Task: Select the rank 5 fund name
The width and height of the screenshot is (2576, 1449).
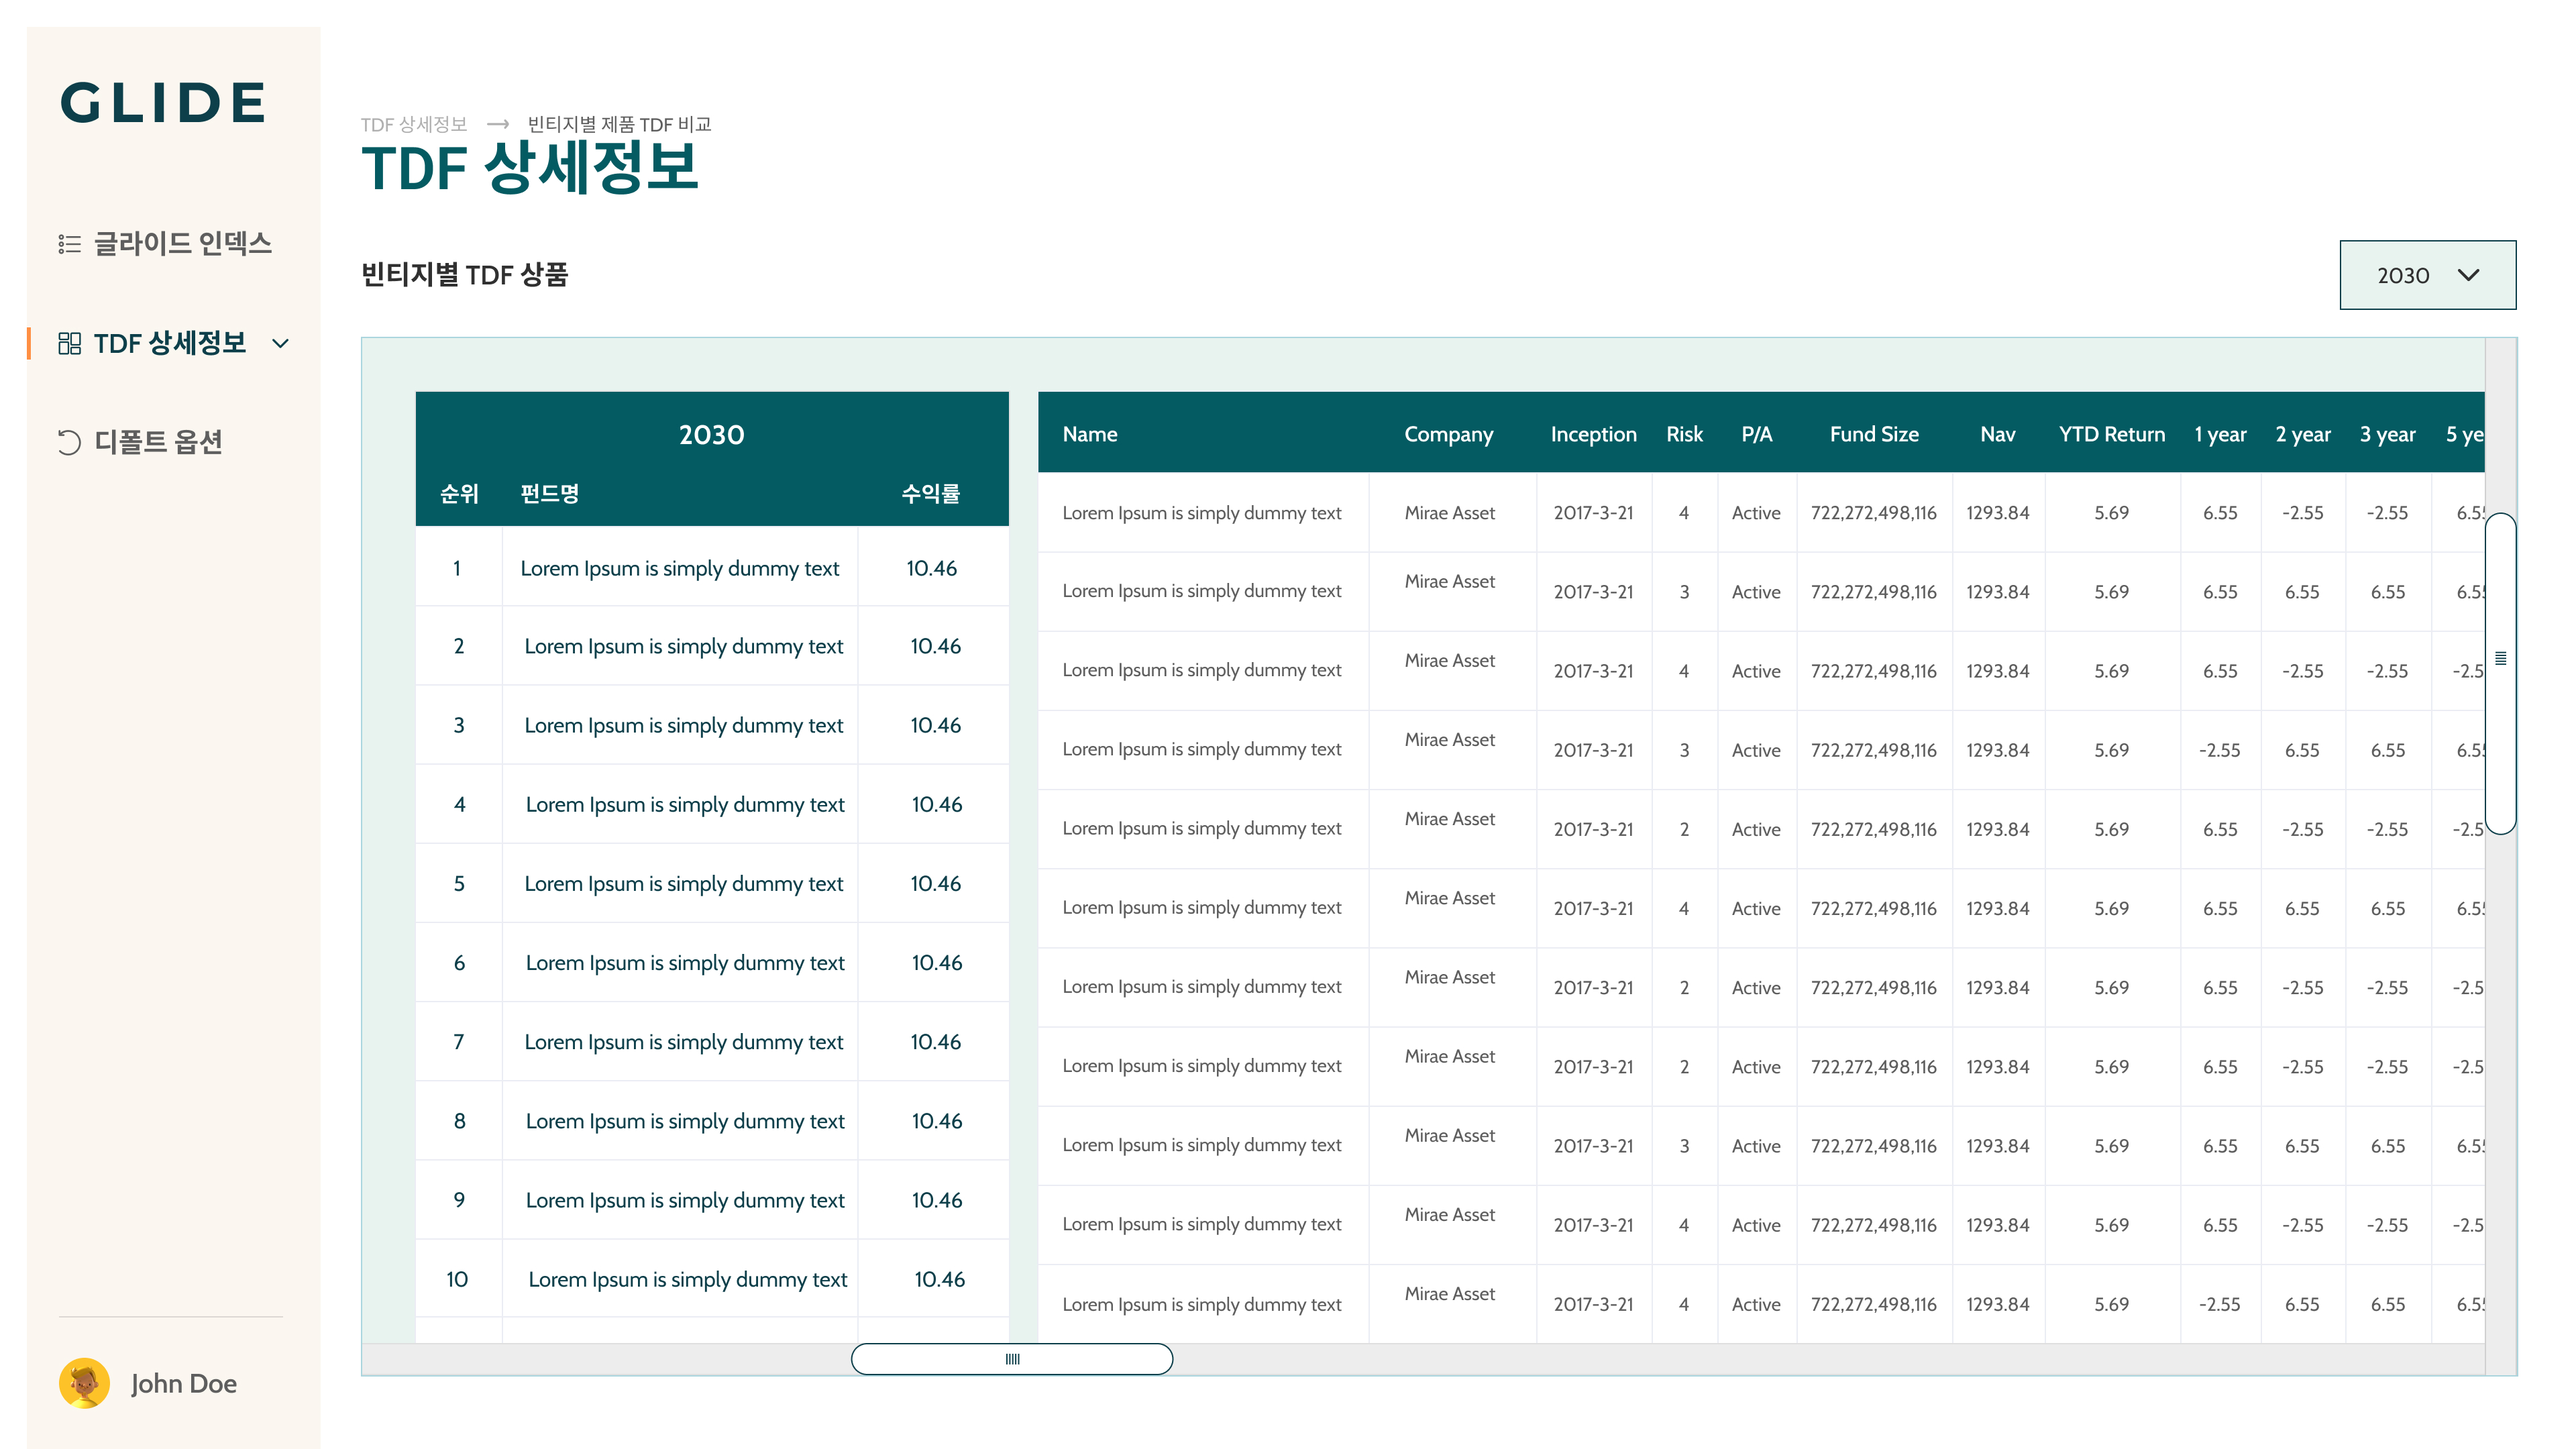Action: coord(684,884)
